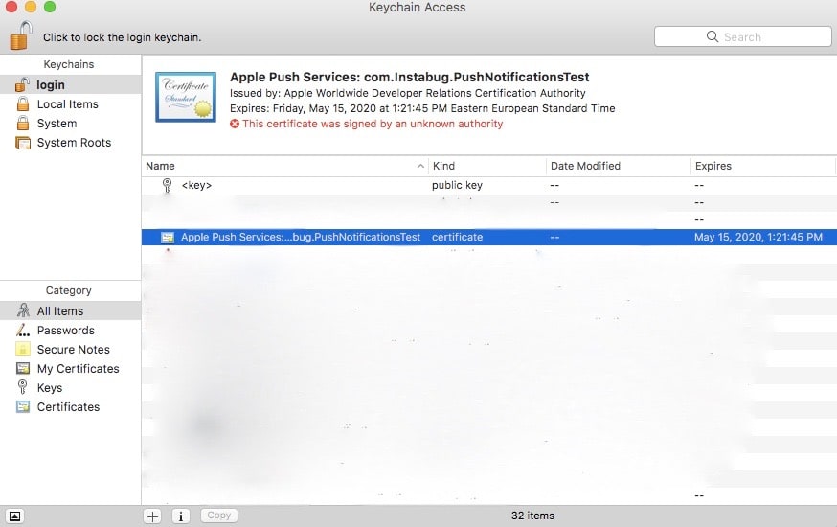This screenshot has height=527, width=837.
Task: Click the Keys category key icon
Action: [22, 387]
